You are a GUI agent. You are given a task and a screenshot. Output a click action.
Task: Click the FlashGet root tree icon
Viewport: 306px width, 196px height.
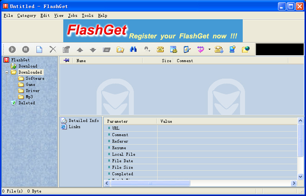pyautogui.click(x=7, y=60)
